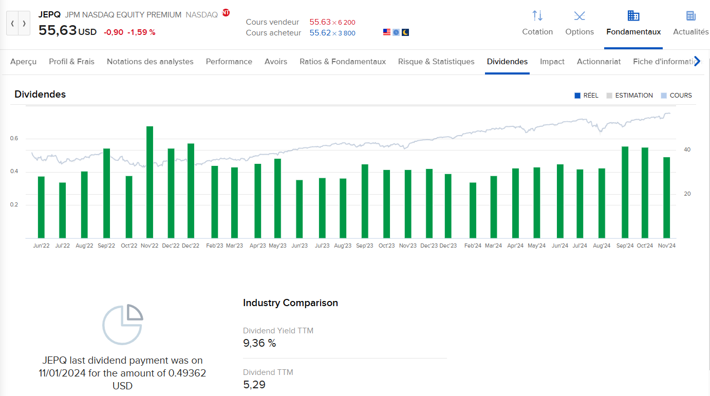Click the Cotation up-down arrows icon
Viewport: 710px width, 396px height.
click(x=537, y=16)
